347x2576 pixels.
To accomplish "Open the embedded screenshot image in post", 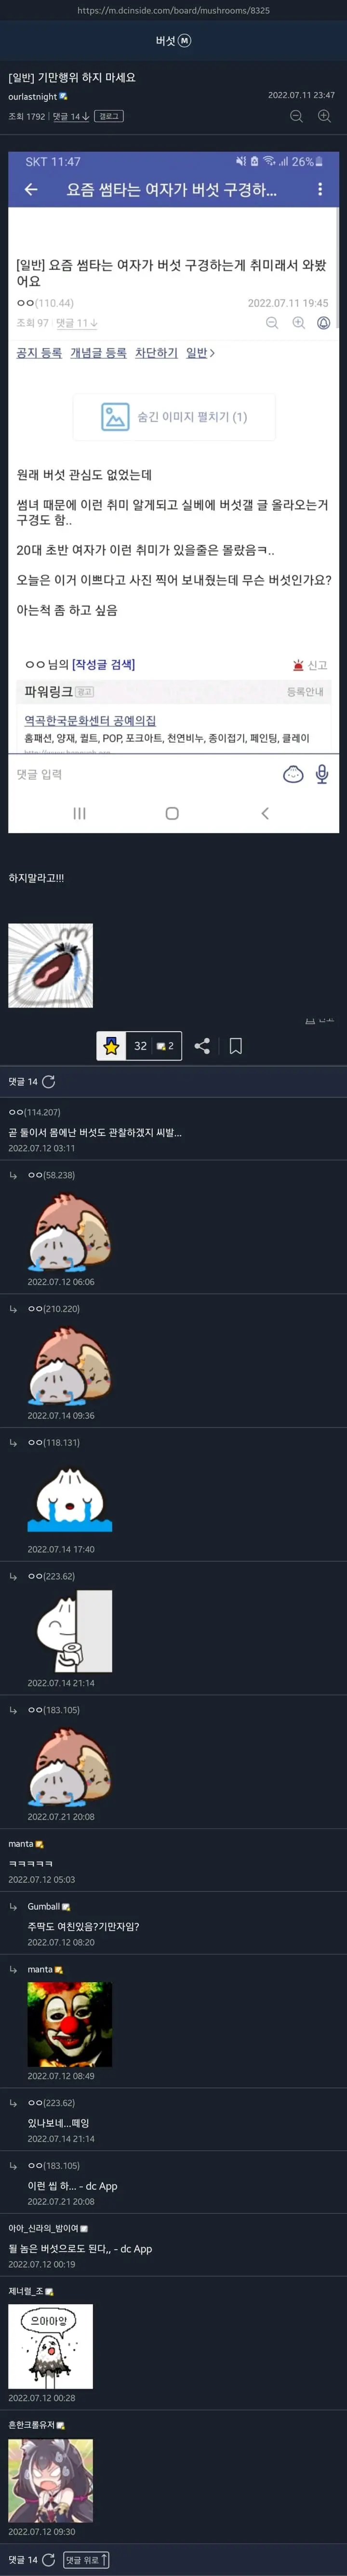I will pos(173,492).
